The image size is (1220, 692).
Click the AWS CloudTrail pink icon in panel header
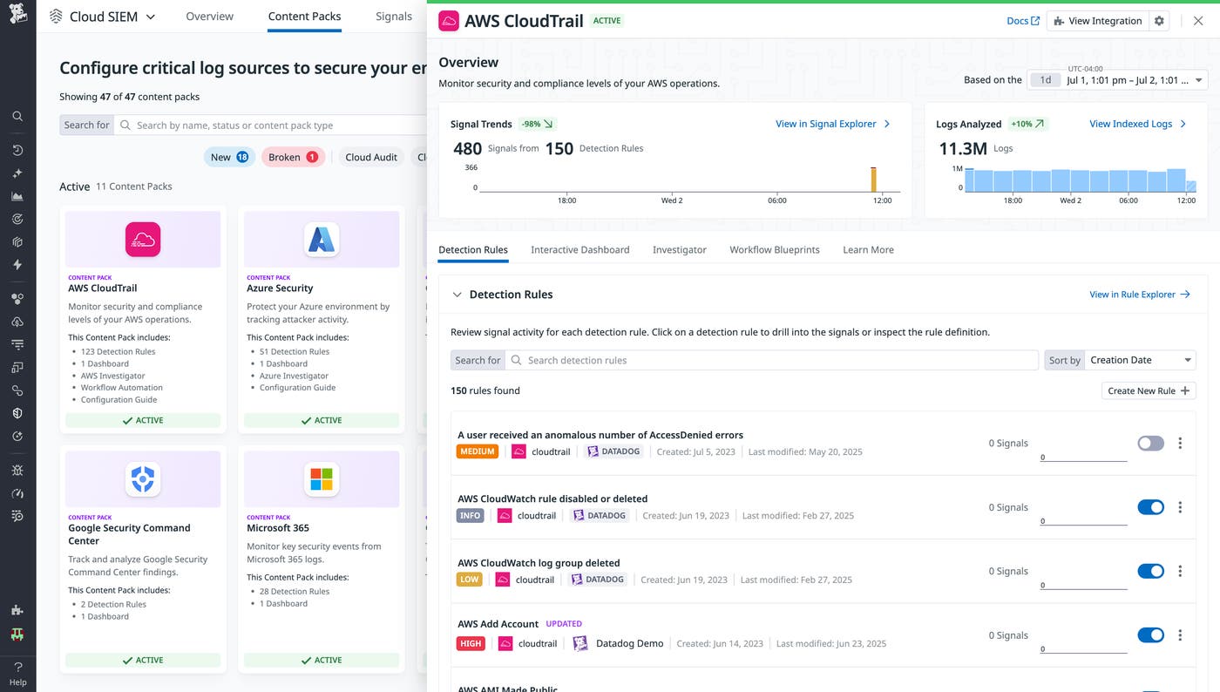(x=448, y=20)
